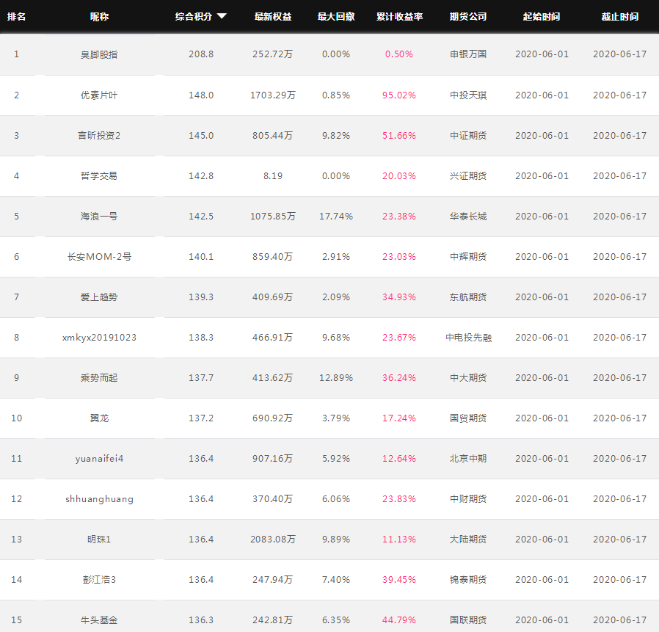Click equity value 1703.29万

coord(273,95)
